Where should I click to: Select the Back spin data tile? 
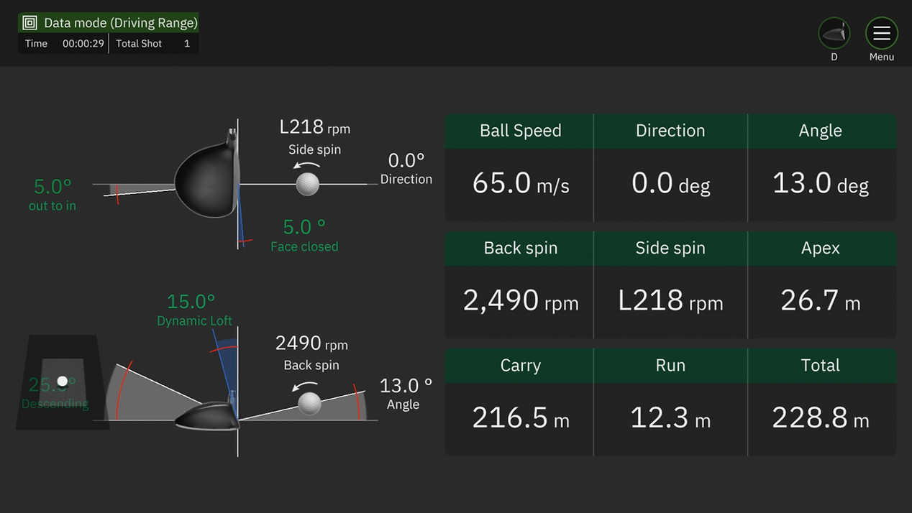(519, 285)
